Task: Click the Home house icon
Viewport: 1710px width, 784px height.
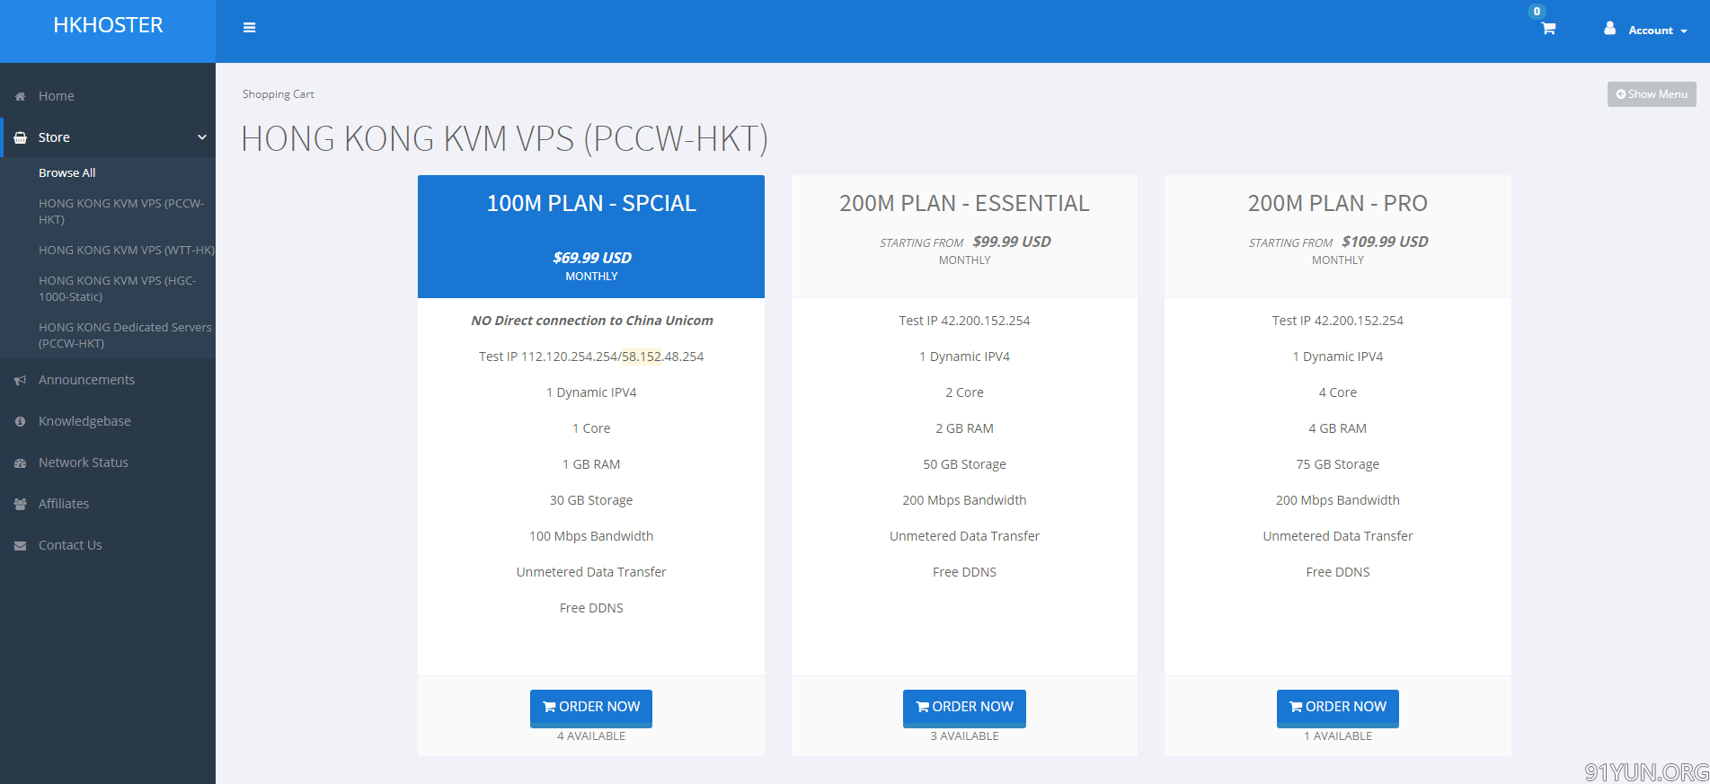Action: [x=20, y=96]
